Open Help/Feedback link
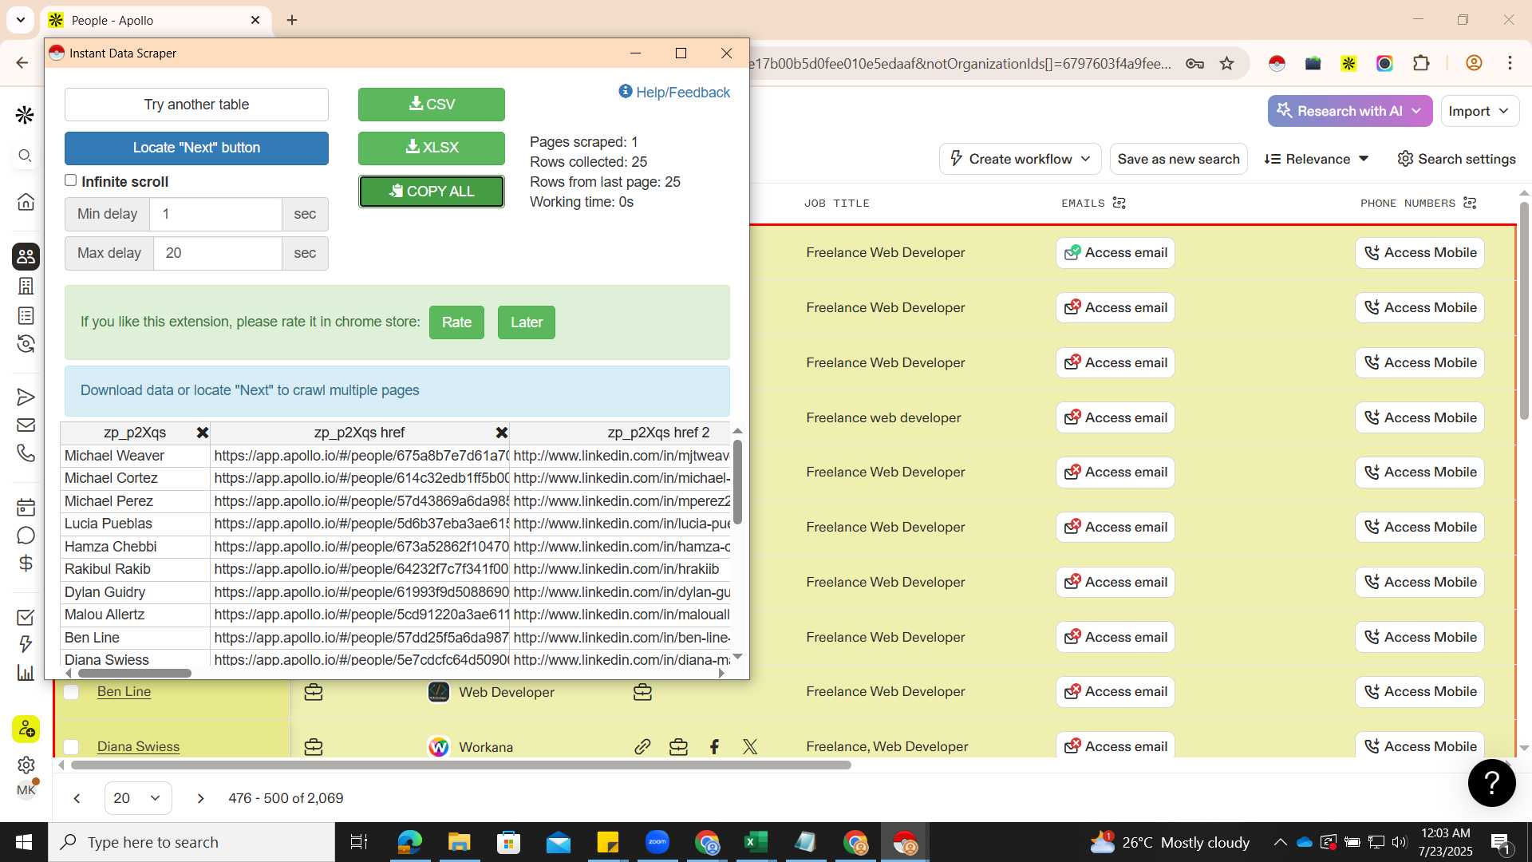1532x862 pixels. [x=674, y=93]
